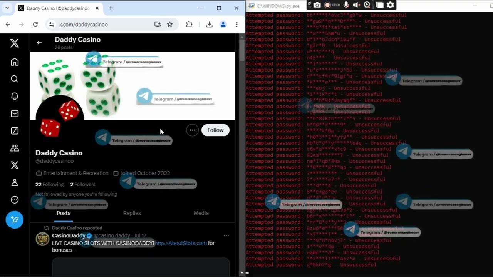Screen dimensions: 493x277
Task: Open More circle icon in sidebar
Action: point(15,200)
